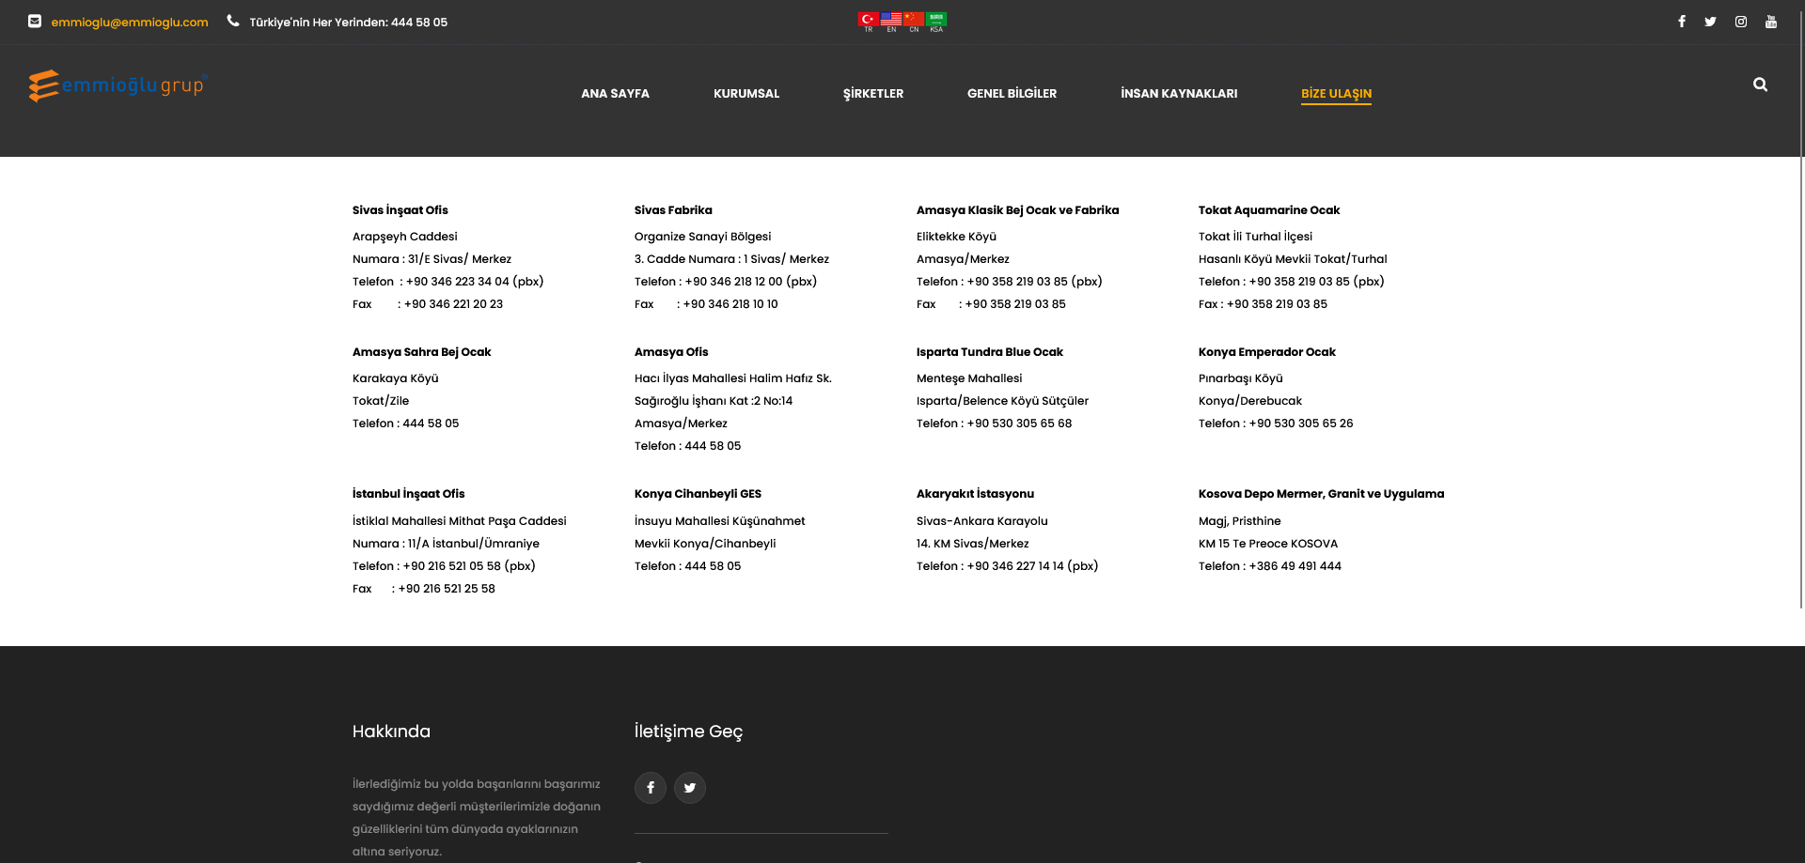Select the BİZE ULAŞIN menu item

pos(1336,94)
